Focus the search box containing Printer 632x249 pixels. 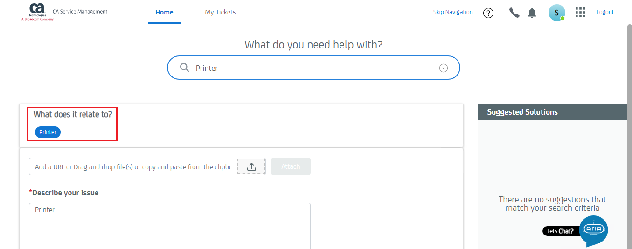coord(313,68)
